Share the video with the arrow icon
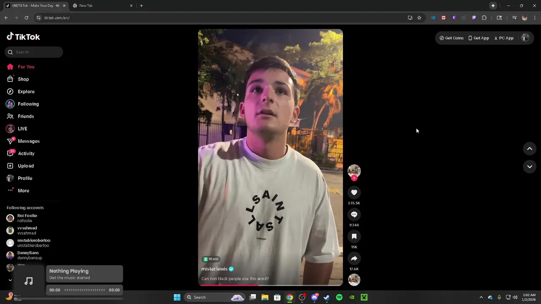Image resolution: width=541 pixels, height=304 pixels. pyautogui.click(x=354, y=258)
